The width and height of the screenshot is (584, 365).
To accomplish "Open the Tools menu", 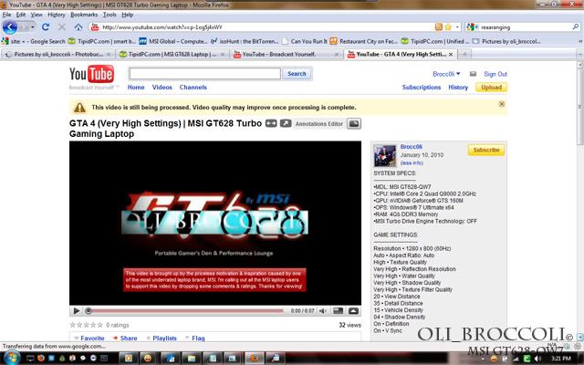I will click(109, 15).
